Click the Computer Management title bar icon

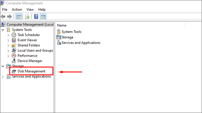[2, 3]
